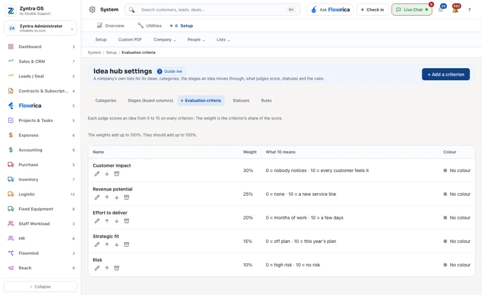
Task: Focus the customers search field
Action: tap(212, 10)
